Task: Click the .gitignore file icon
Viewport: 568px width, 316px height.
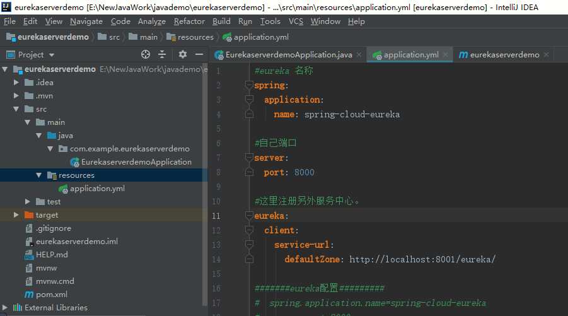Action: (29, 228)
